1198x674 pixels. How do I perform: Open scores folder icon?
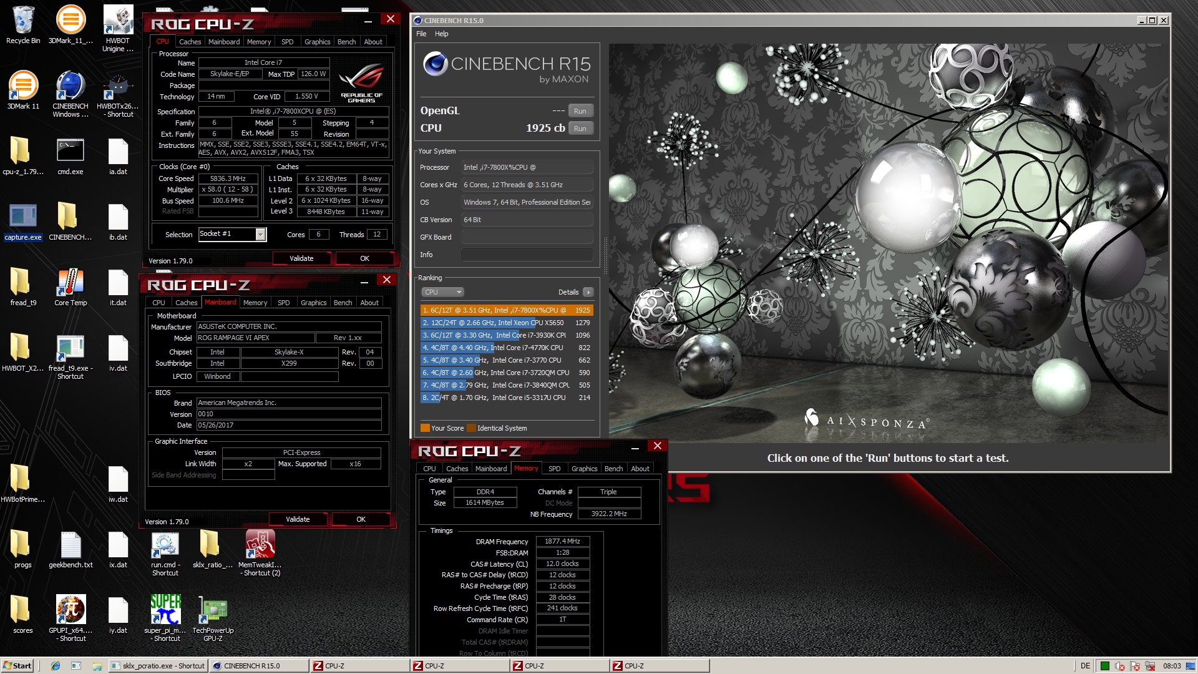coord(23,615)
